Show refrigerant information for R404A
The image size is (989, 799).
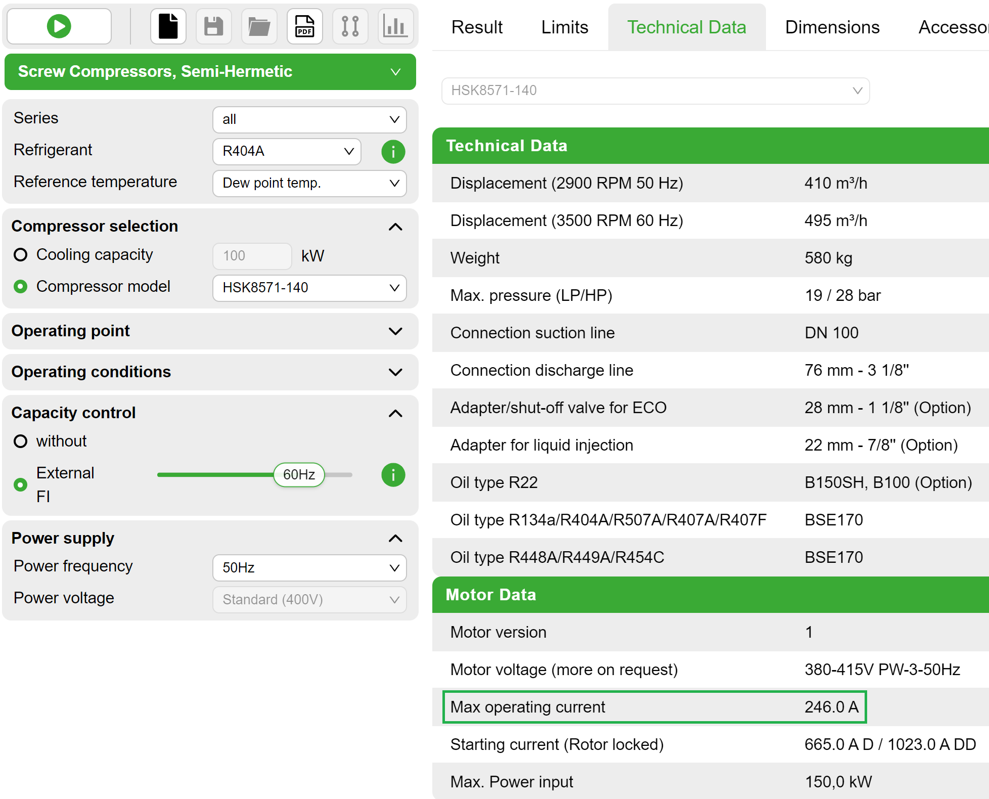pyautogui.click(x=393, y=151)
